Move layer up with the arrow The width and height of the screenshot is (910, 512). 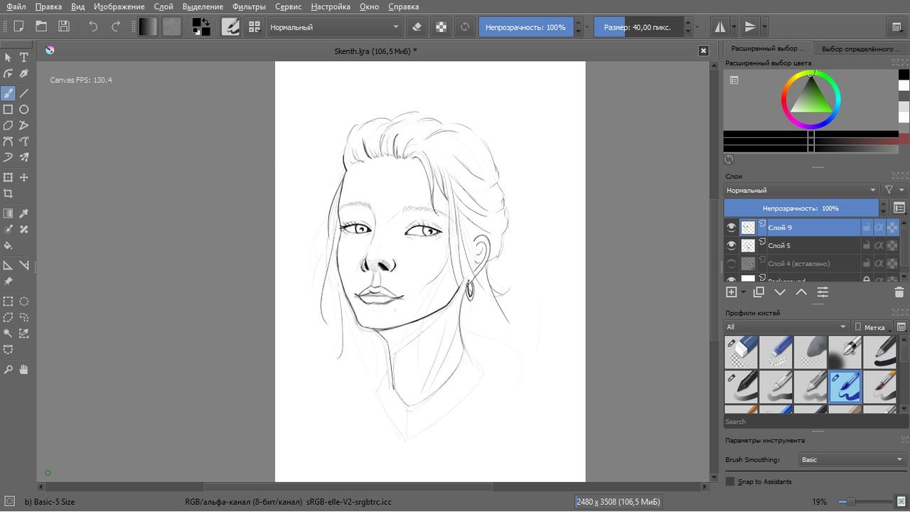click(801, 292)
